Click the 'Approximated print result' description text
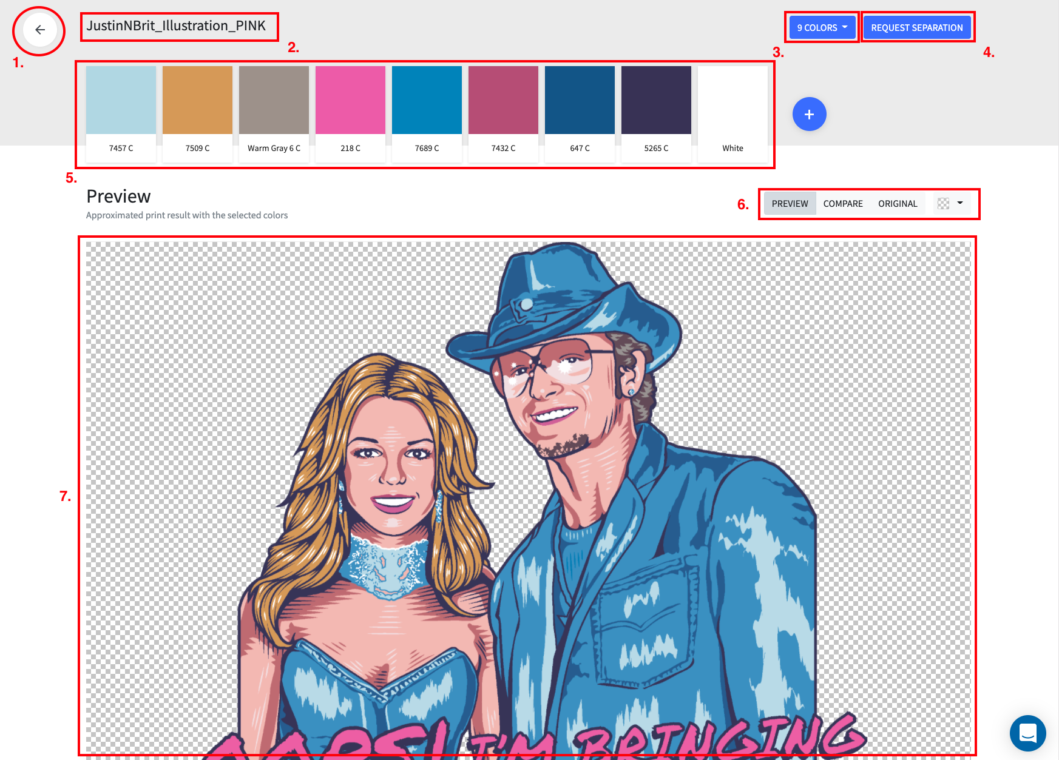The image size is (1059, 760). coord(187,215)
